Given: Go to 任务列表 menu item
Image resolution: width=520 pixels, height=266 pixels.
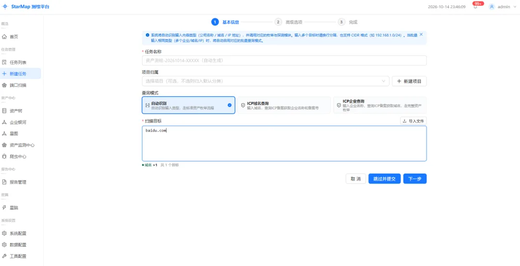Looking at the screenshot, I should (x=21, y=62).
